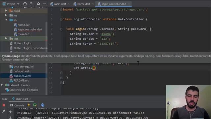Open Project panel settings gear
This screenshot has width=211, height=119.
[39, 4]
